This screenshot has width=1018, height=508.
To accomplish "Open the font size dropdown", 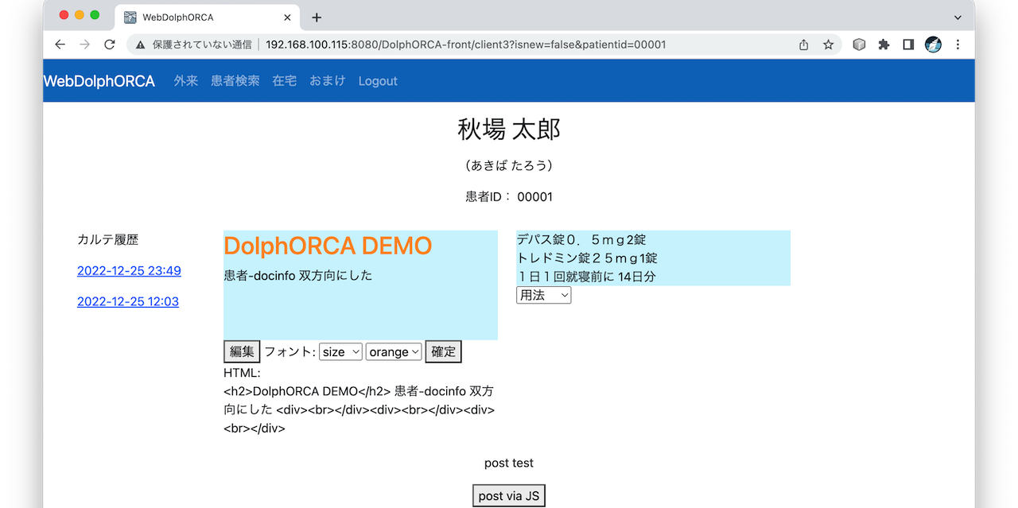I will pos(340,351).
